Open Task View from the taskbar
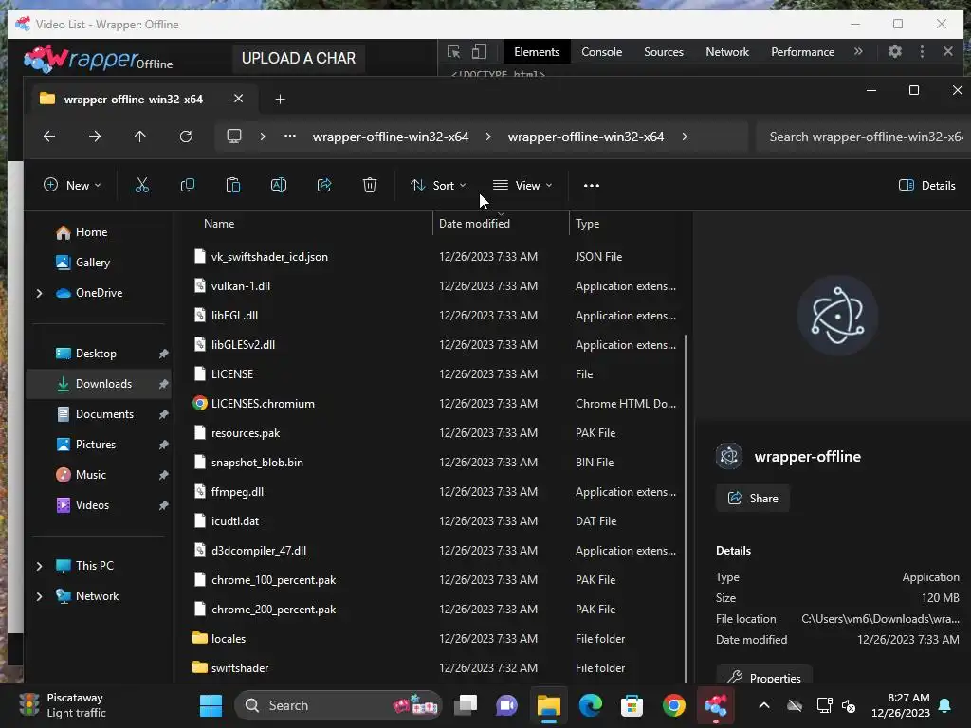The height and width of the screenshot is (728, 971). [x=466, y=705]
